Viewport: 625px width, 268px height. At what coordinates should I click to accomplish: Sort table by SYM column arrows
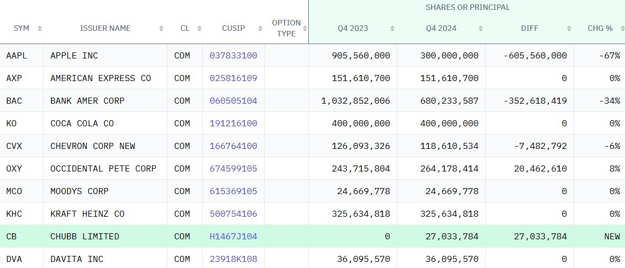tap(39, 29)
